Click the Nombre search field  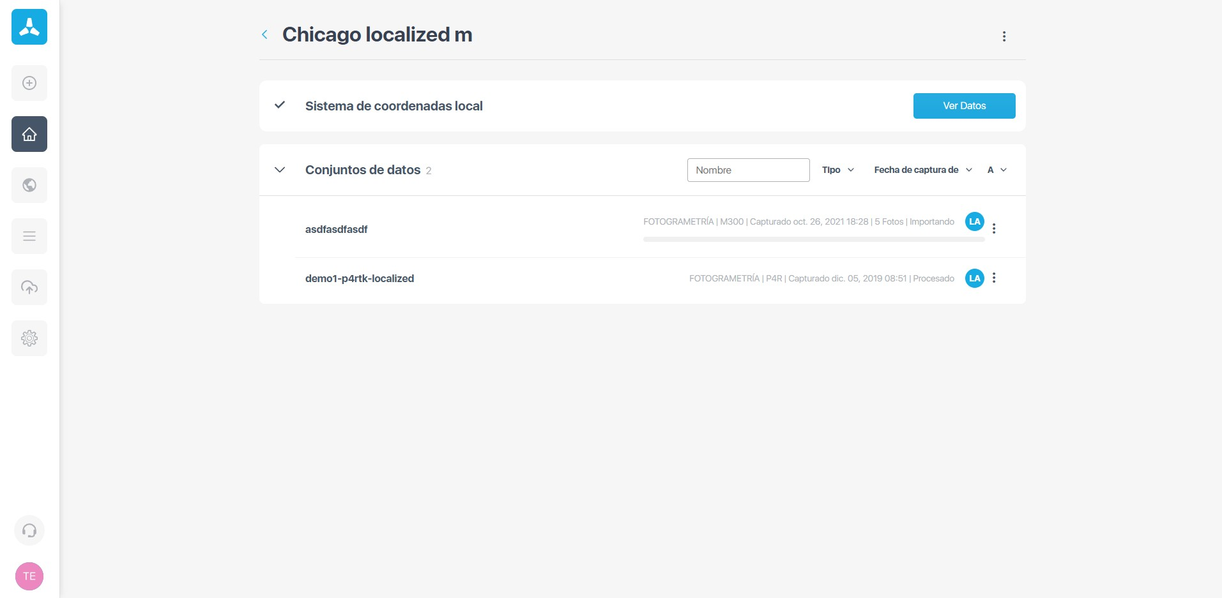click(748, 170)
